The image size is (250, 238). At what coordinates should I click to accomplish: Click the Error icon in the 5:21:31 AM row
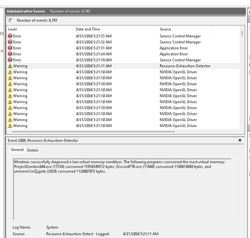10,48
